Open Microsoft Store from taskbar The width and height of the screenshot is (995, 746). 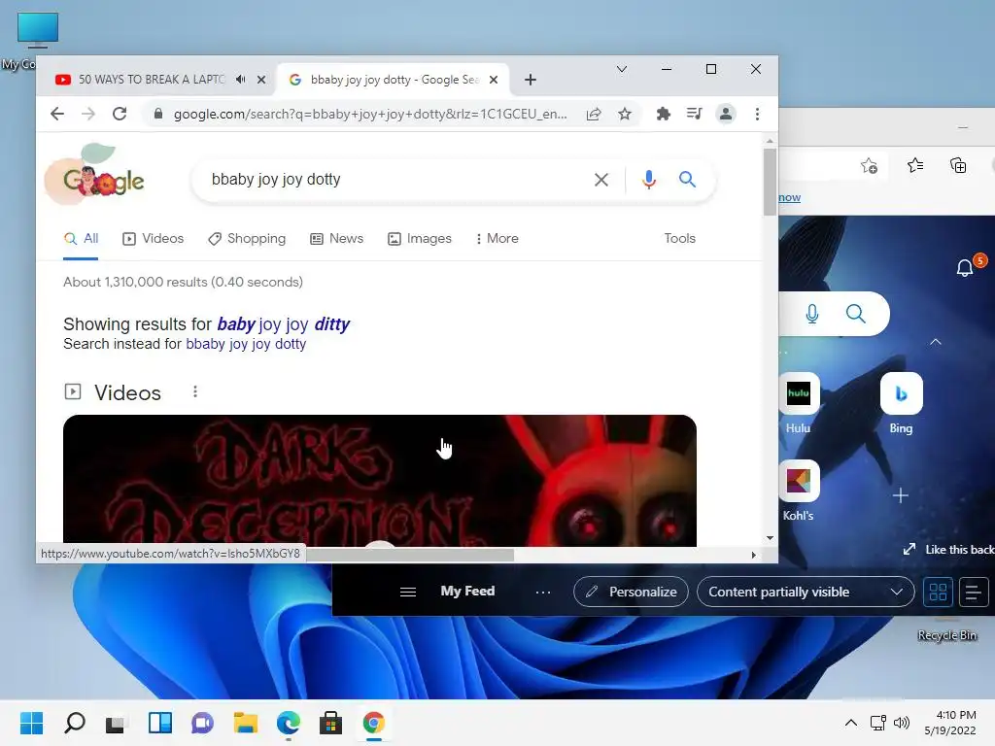point(330,723)
